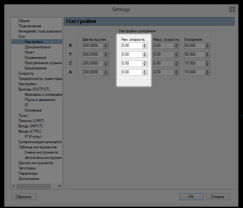Decrease Y axis Нач. скорость spinner

point(145,56)
